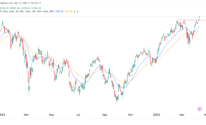Click the high price H7481.86

click(x=15, y=8)
